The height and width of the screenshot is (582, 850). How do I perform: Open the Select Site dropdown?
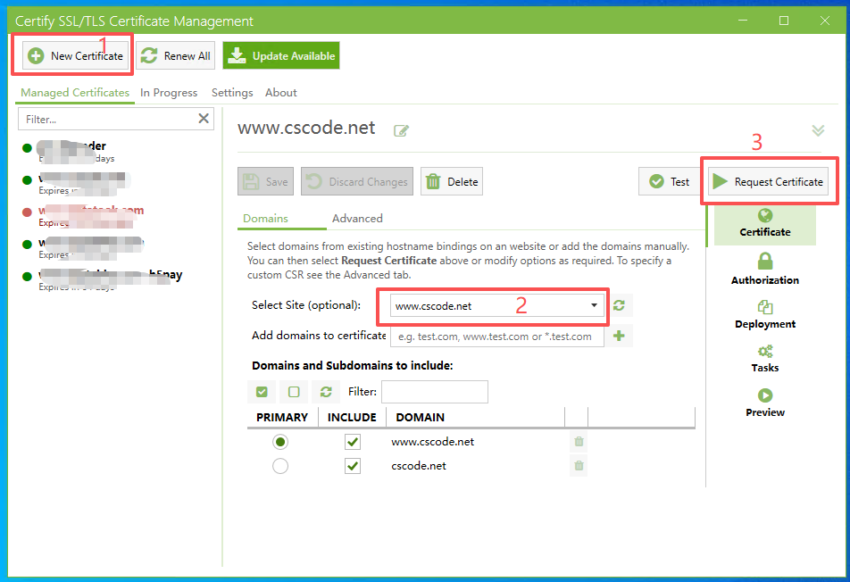(594, 305)
